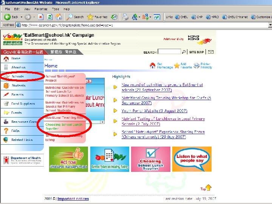272x204 pixels.
Task: Open the CHP link in Links bar
Action: pos(197,17)
